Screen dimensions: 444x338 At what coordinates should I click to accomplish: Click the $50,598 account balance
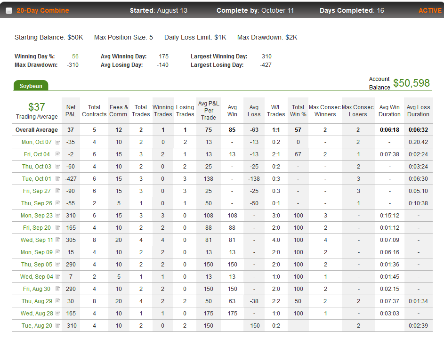click(x=412, y=83)
